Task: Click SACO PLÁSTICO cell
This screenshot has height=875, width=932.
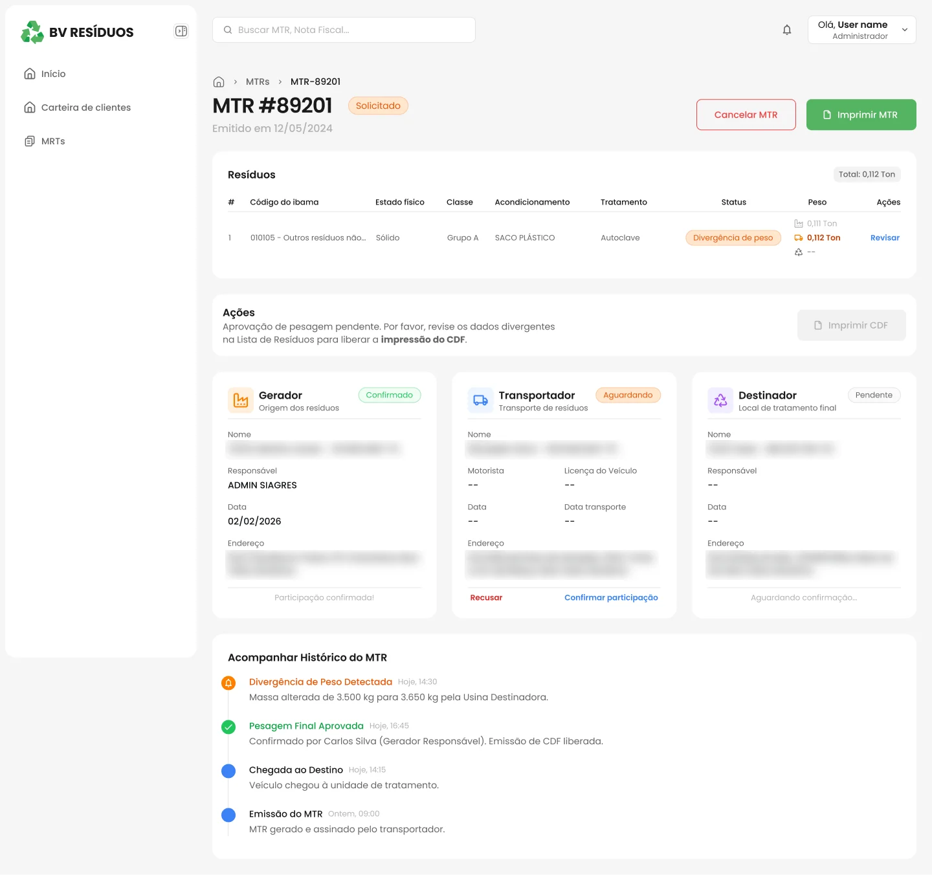Action: pos(525,238)
